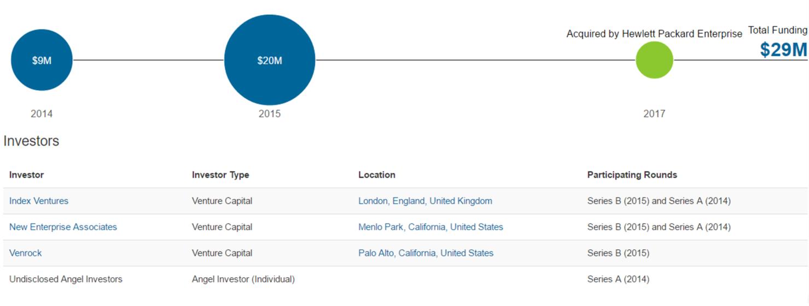Screen dimensions: 809x306
Task: Open Palo Alto, California location link
Action: pos(426,253)
